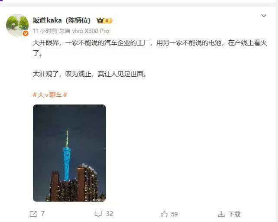Screen dimensions: 278x222
Task: Click the 11小时前 timestamp
Action: tap(45, 31)
